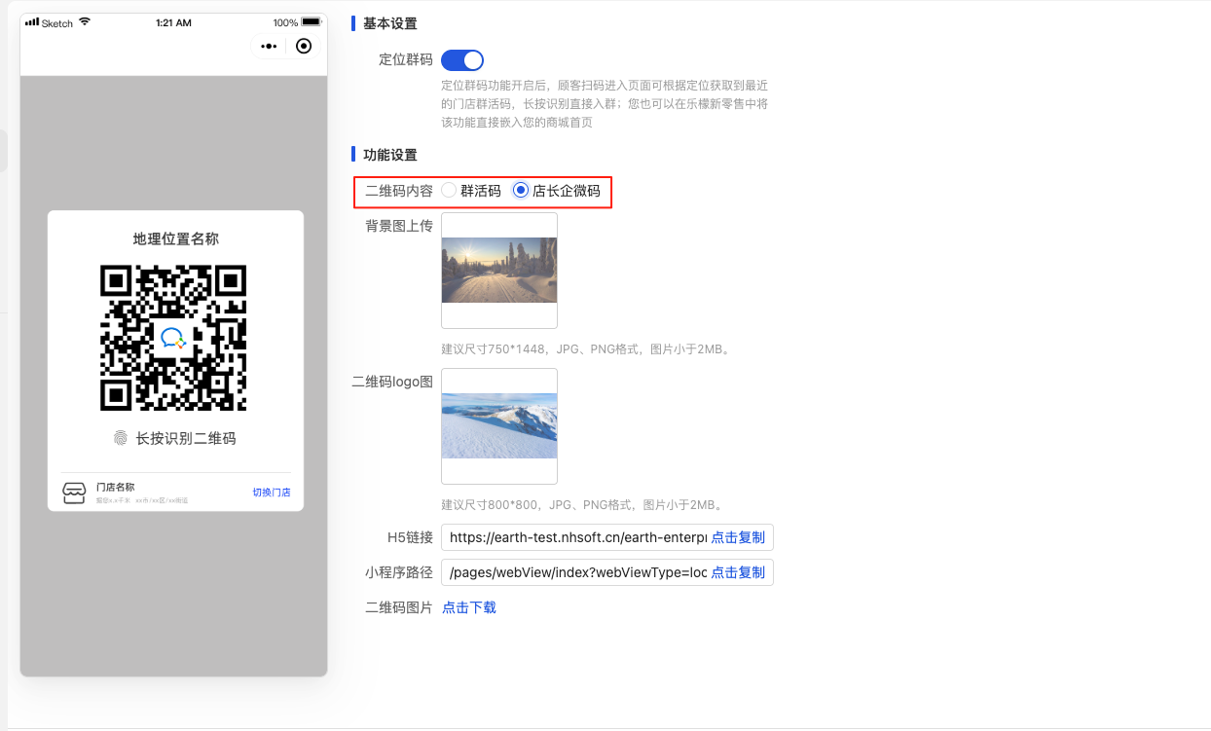Image resolution: width=1211 pixels, height=731 pixels.
Task: Click the 功能设置 section heading
Action: 390,155
